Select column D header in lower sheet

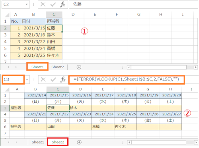(x=80, y=89)
